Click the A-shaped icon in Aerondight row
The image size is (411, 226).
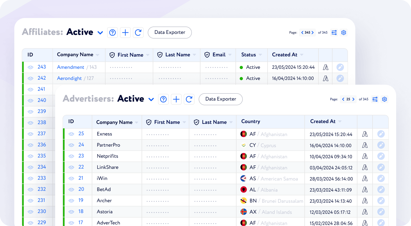pyautogui.click(x=326, y=78)
